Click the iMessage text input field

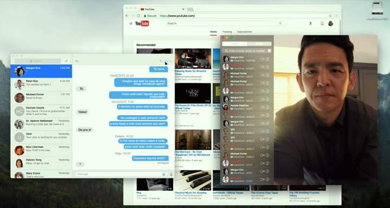[118, 174]
